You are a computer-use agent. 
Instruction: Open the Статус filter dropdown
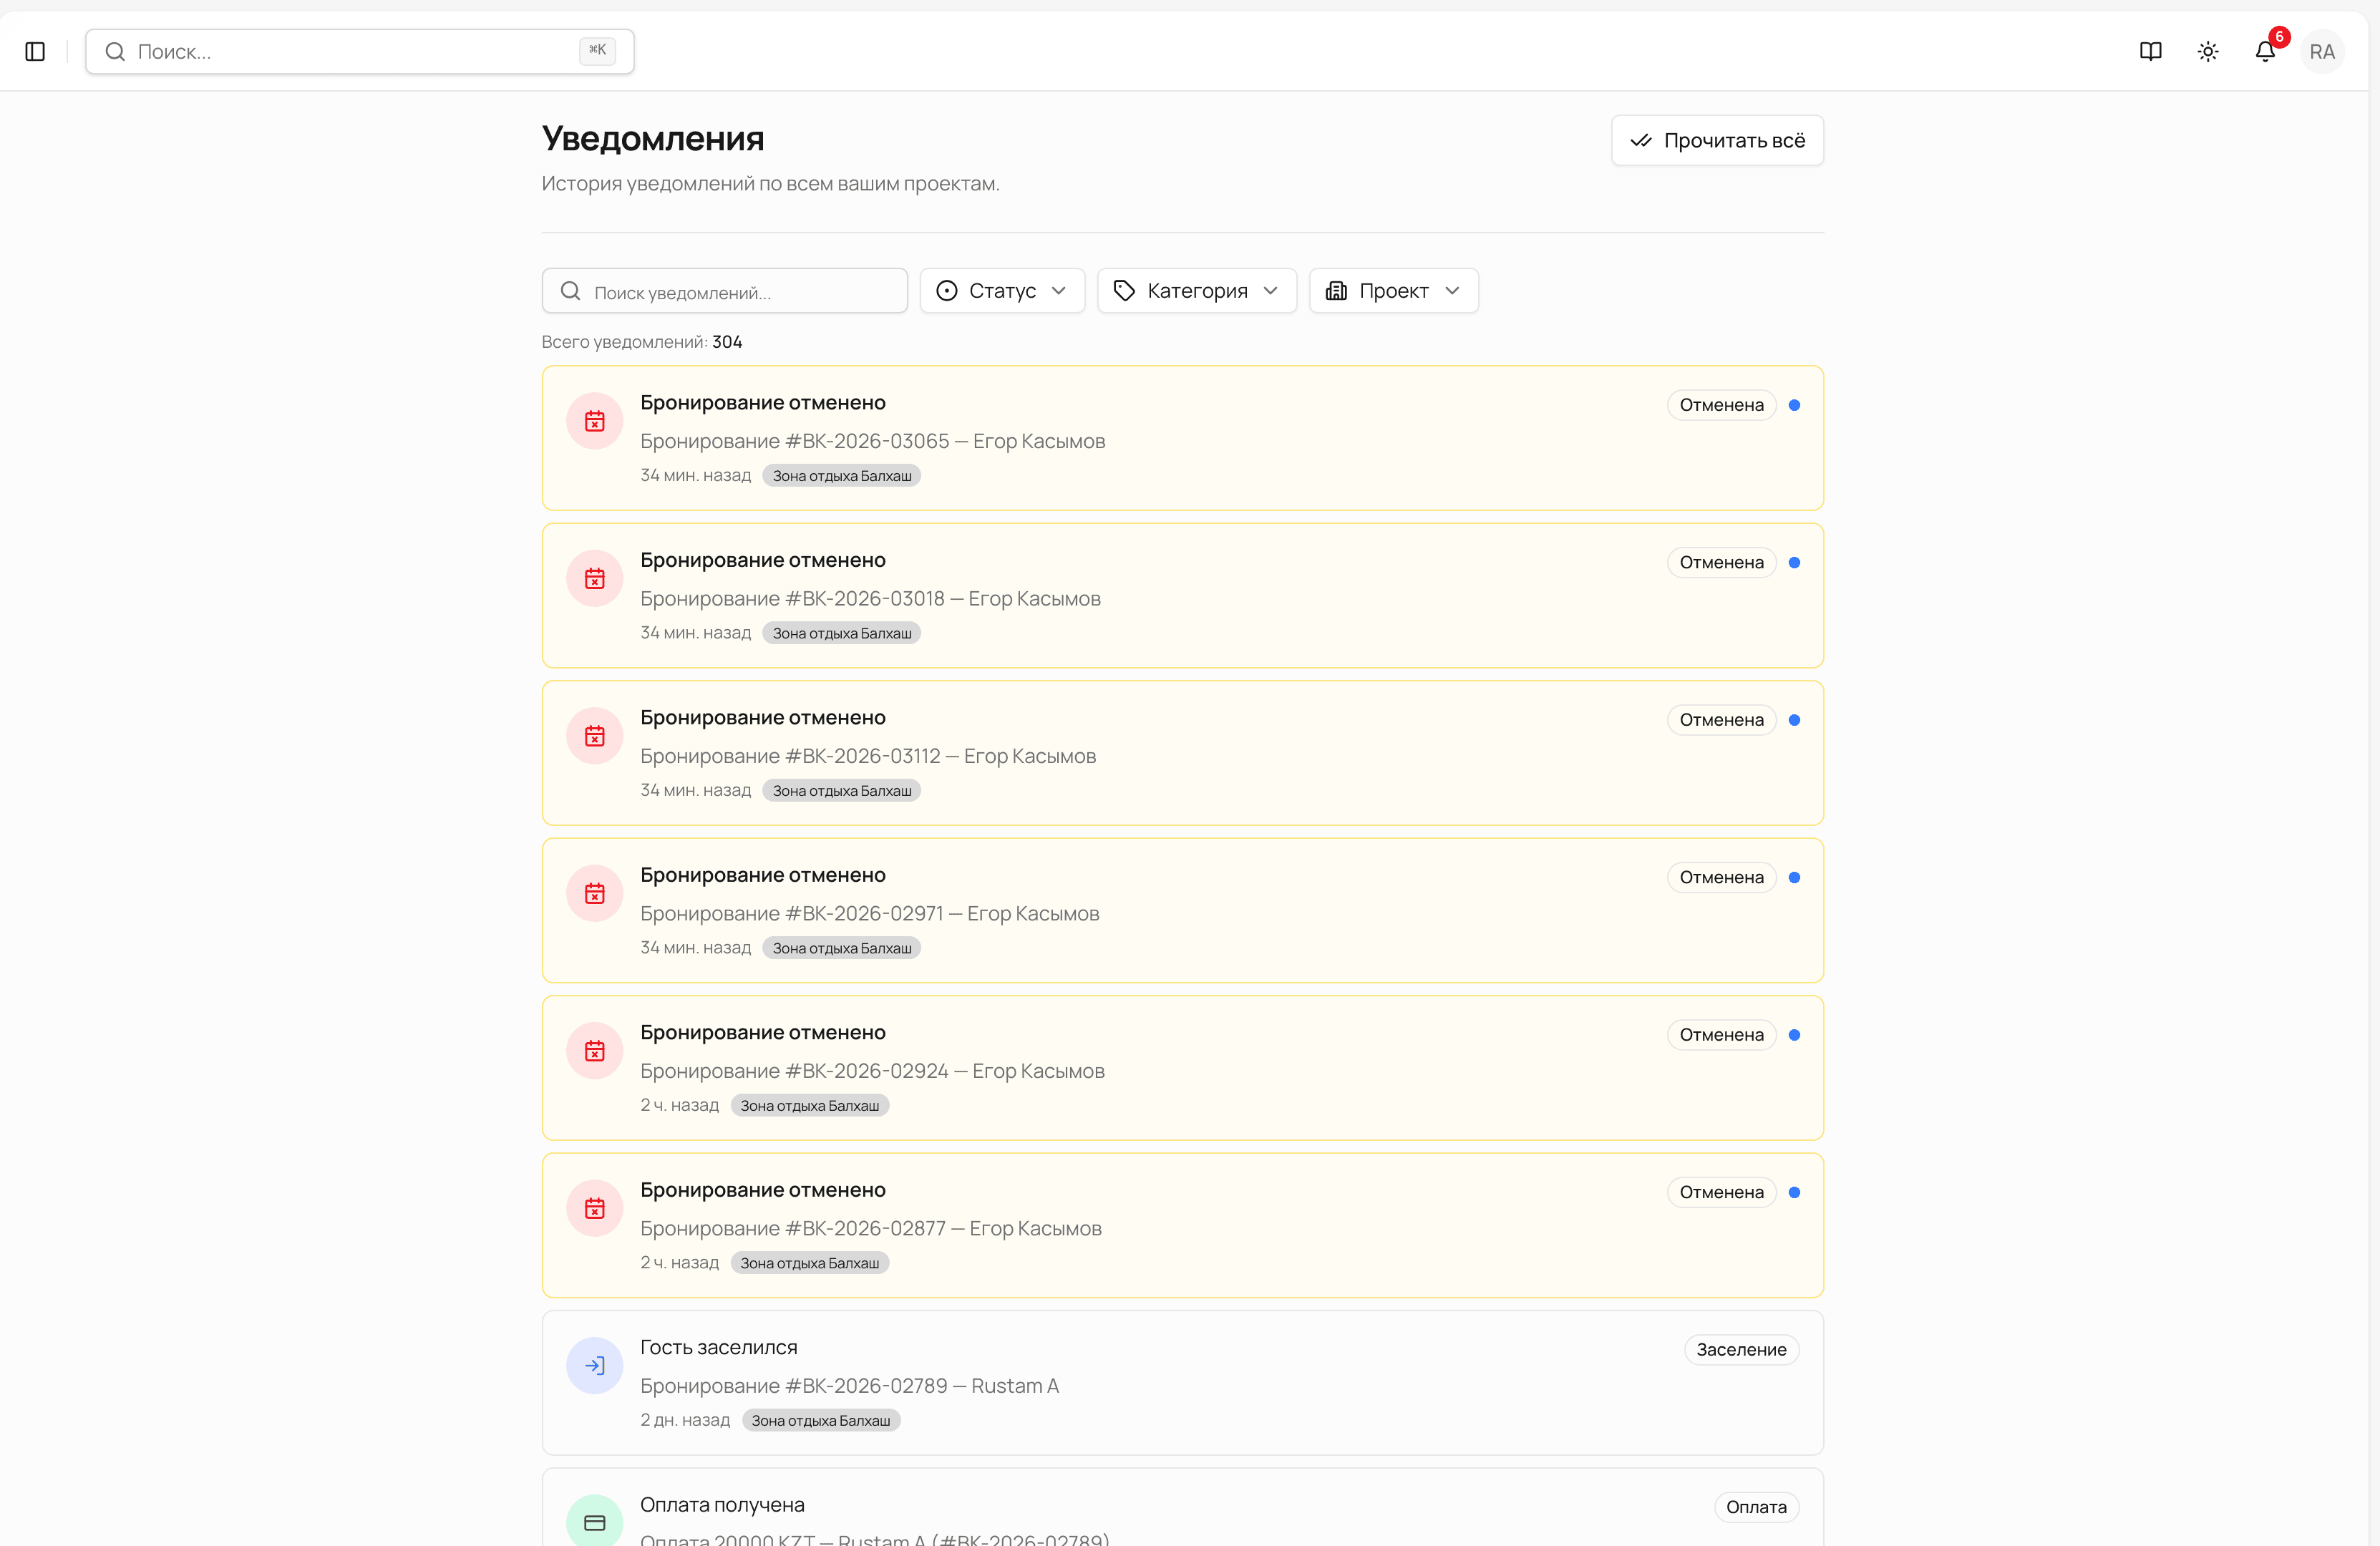pos(1002,291)
